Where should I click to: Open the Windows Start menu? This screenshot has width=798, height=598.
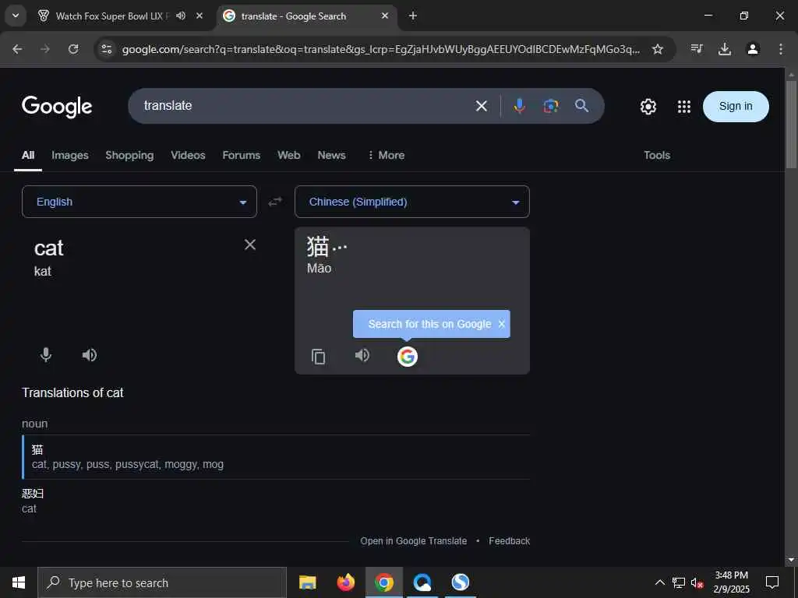pyautogui.click(x=19, y=582)
